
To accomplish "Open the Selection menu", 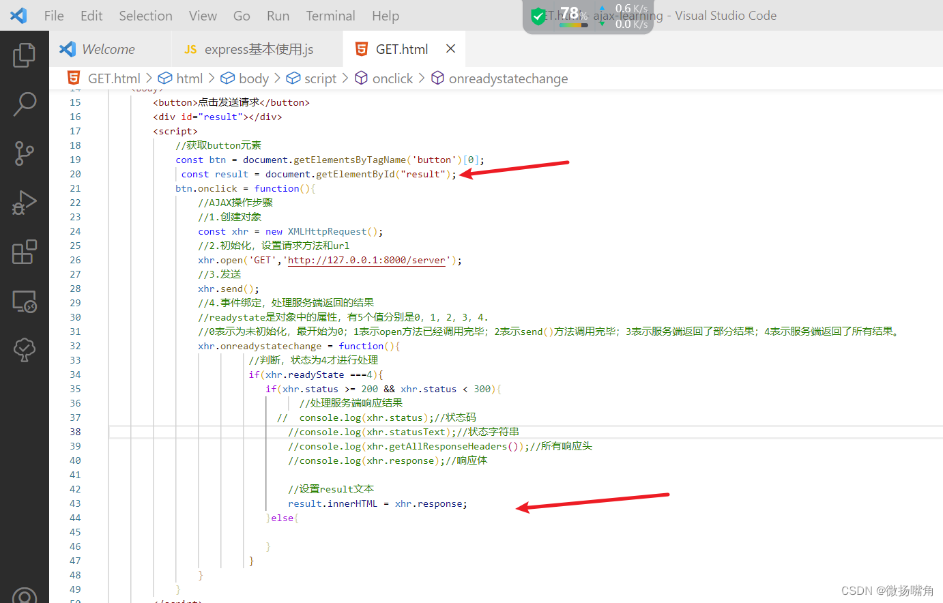I will tap(145, 16).
